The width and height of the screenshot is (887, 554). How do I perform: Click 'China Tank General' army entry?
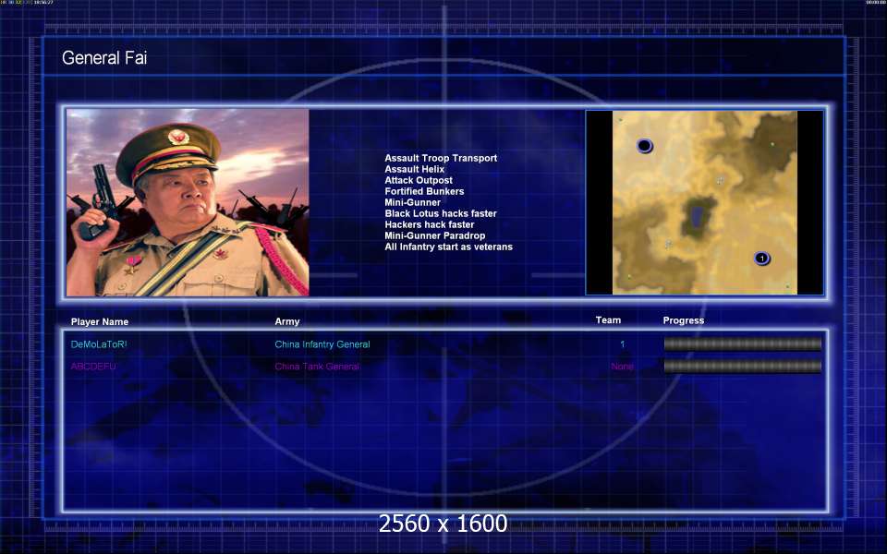(x=317, y=367)
